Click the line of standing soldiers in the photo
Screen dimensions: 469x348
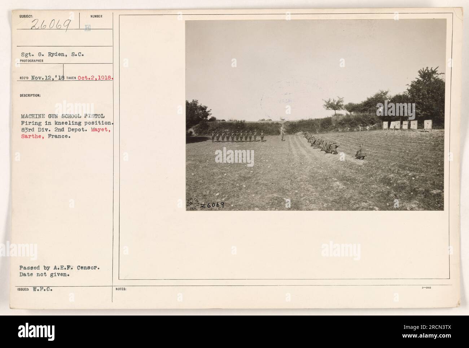238,136
